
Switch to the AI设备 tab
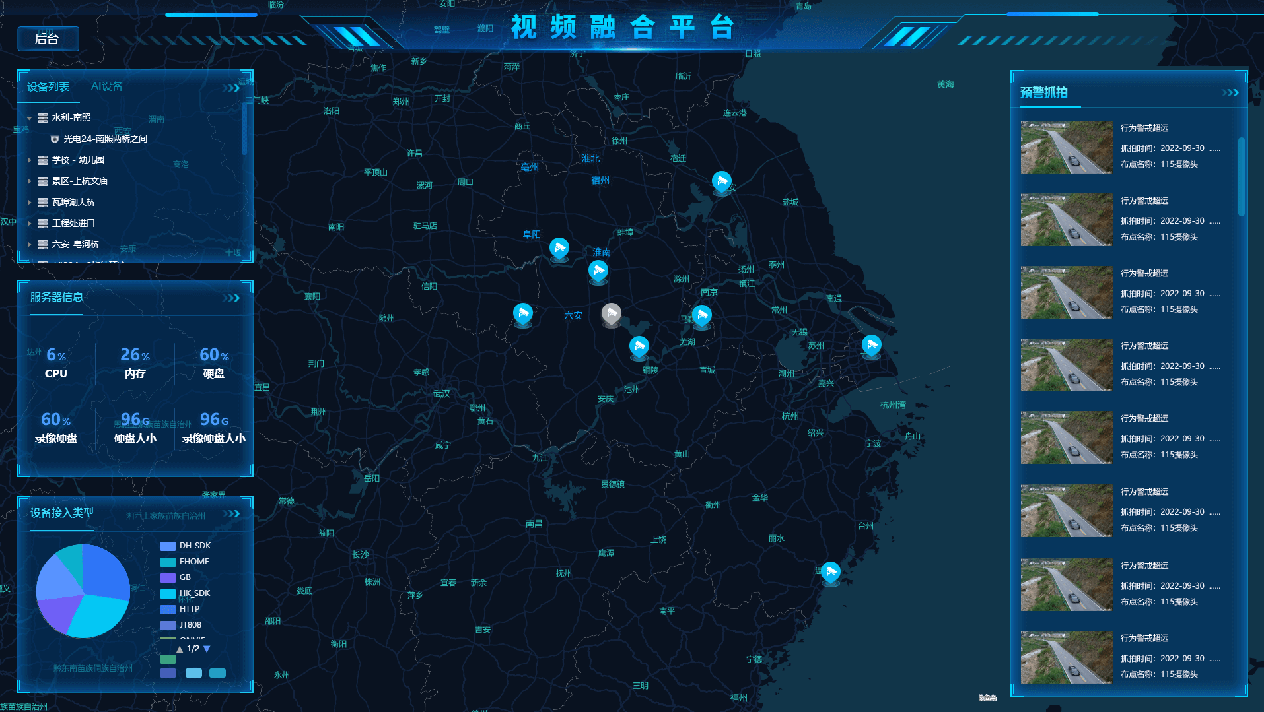click(107, 86)
